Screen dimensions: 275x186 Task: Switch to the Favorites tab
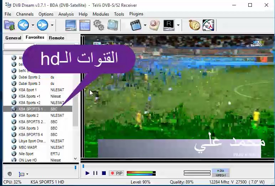point(35,37)
